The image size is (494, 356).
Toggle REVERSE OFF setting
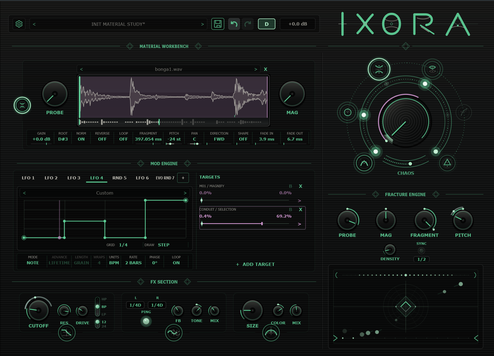click(x=102, y=136)
